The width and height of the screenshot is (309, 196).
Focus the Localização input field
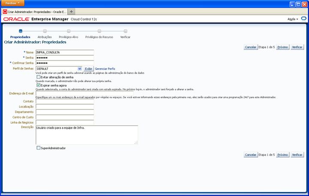click(x=65, y=106)
